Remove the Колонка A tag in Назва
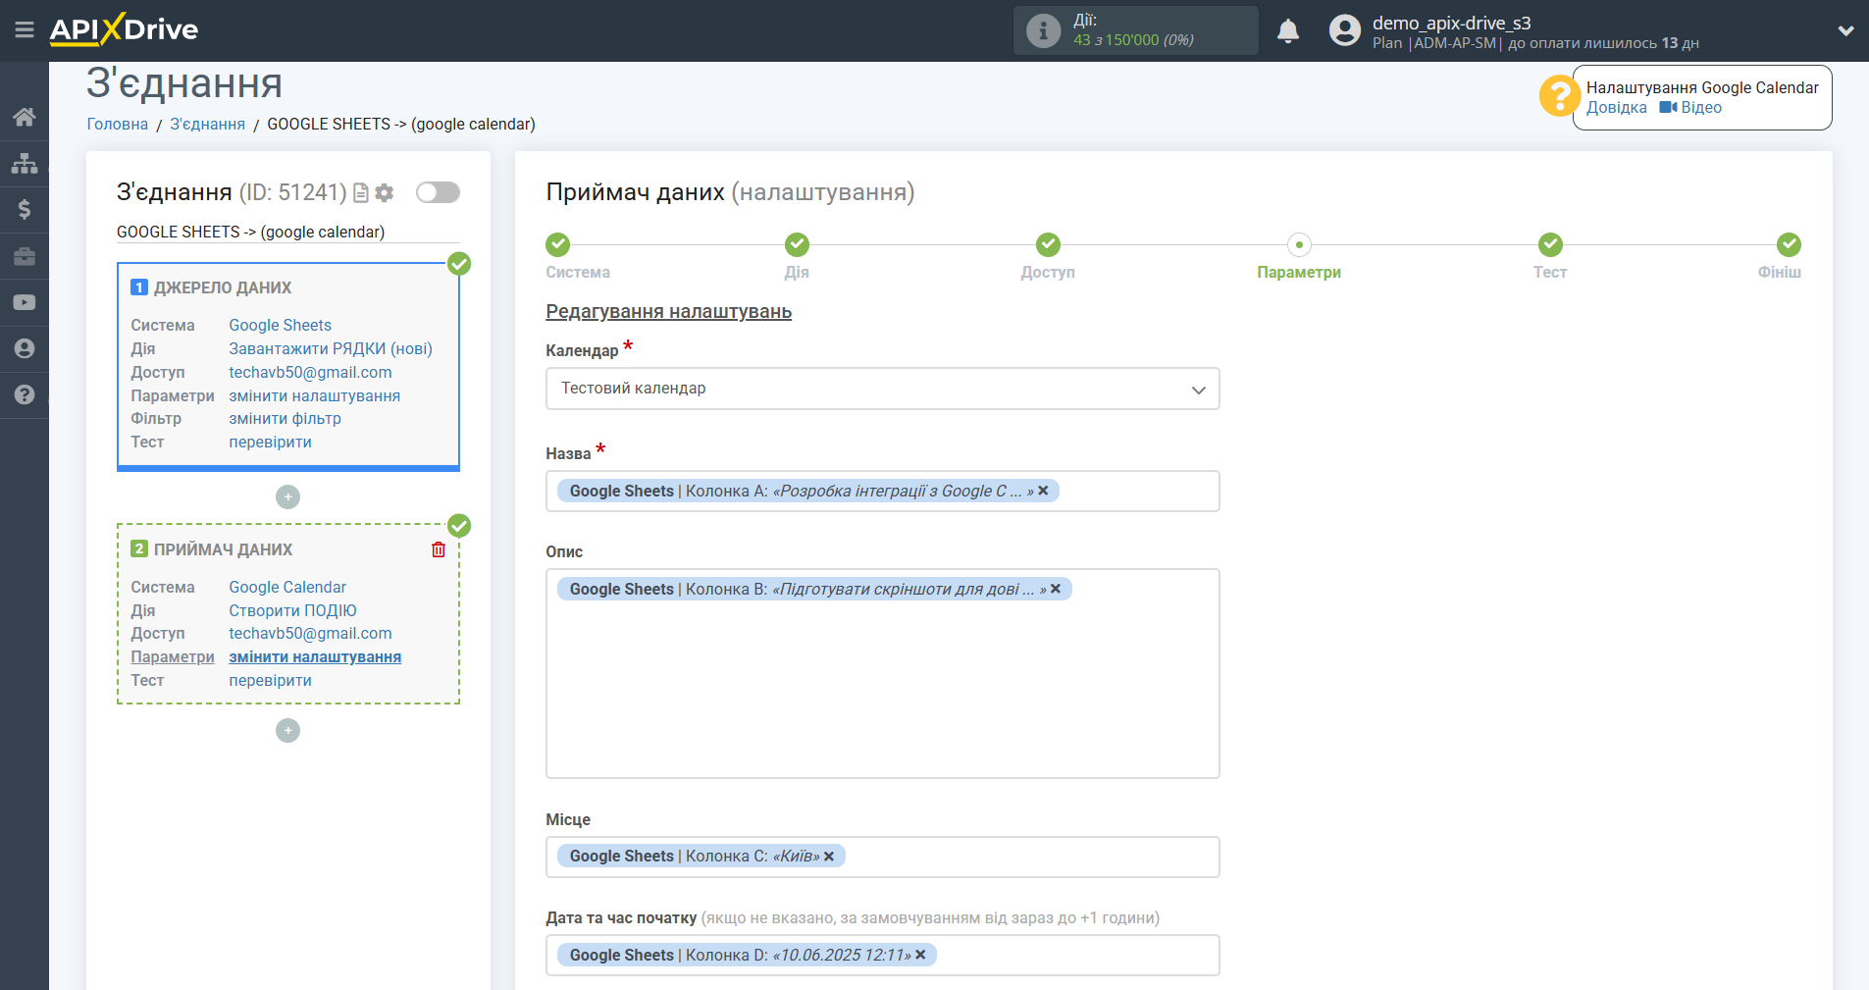This screenshot has height=990, width=1869. click(x=1043, y=491)
